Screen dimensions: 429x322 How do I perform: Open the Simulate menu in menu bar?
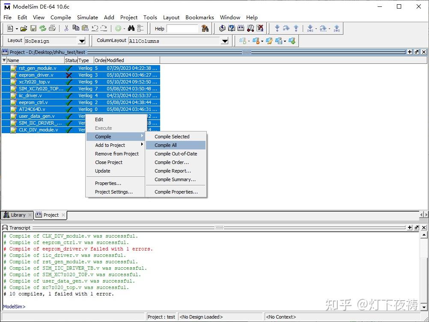[x=87, y=17]
